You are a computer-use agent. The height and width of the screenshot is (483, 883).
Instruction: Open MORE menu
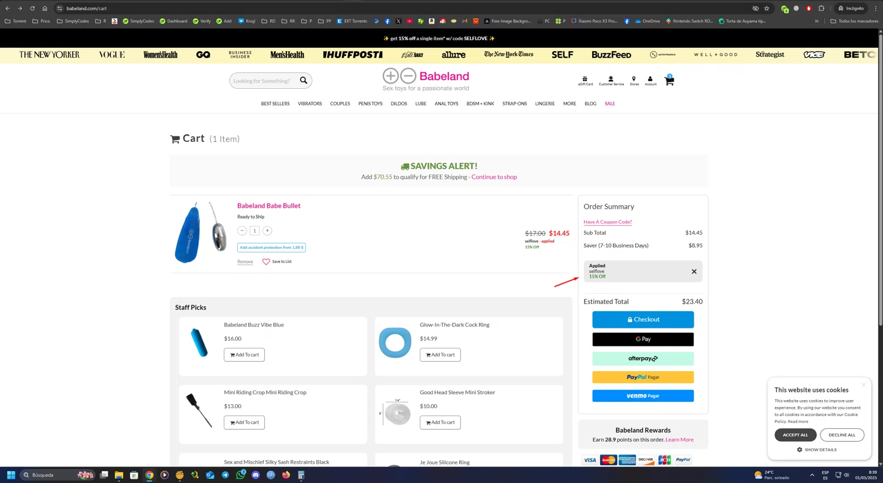(570, 104)
